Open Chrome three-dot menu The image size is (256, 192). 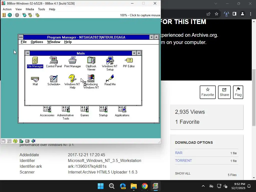pyautogui.click(x=250, y=14)
